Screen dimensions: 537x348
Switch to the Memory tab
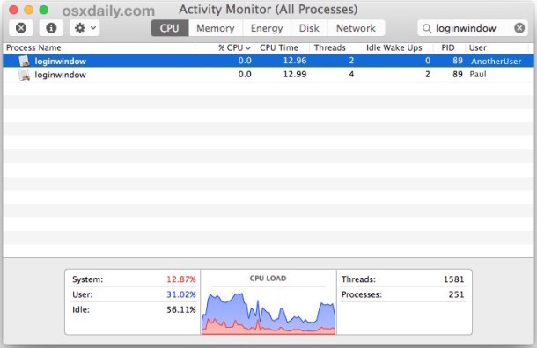[x=216, y=28]
